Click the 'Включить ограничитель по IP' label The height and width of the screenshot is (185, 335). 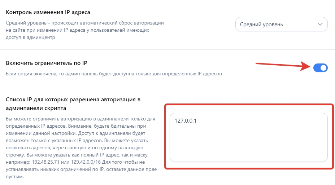pos(47,63)
